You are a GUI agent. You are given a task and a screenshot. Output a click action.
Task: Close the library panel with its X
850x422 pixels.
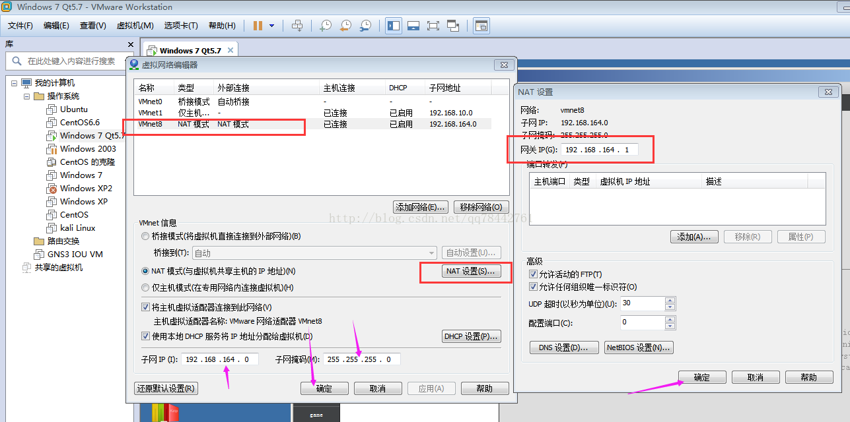pos(130,44)
